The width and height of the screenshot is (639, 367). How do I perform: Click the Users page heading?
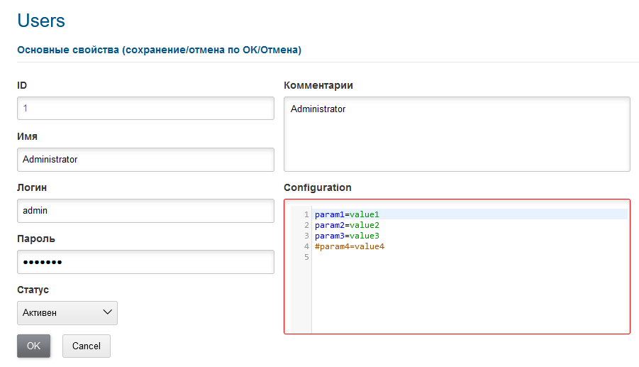(41, 21)
